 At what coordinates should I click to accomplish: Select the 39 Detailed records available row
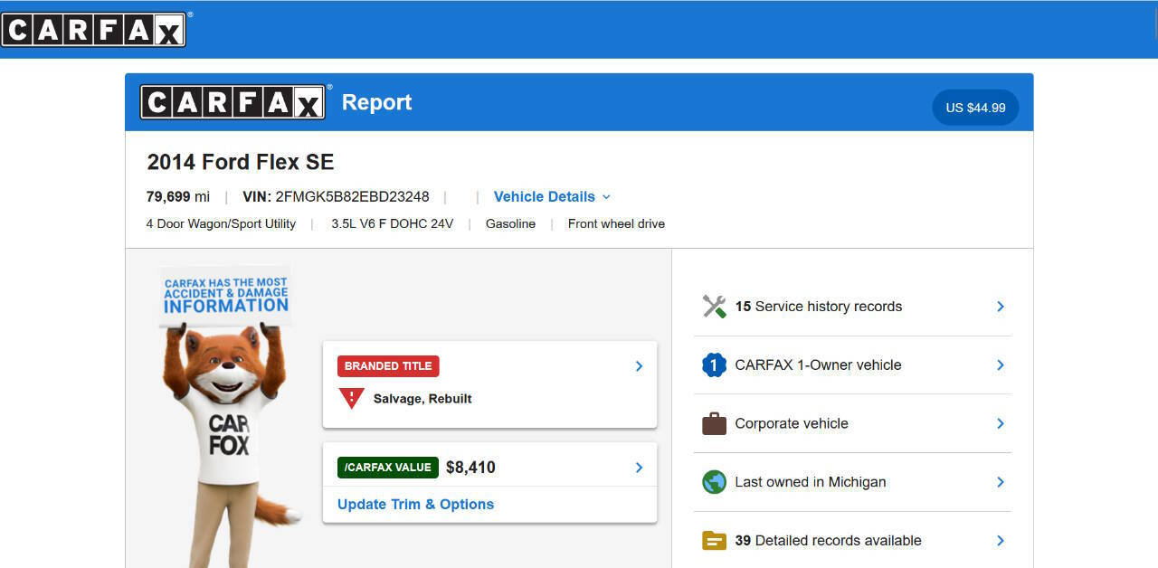(x=829, y=540)
